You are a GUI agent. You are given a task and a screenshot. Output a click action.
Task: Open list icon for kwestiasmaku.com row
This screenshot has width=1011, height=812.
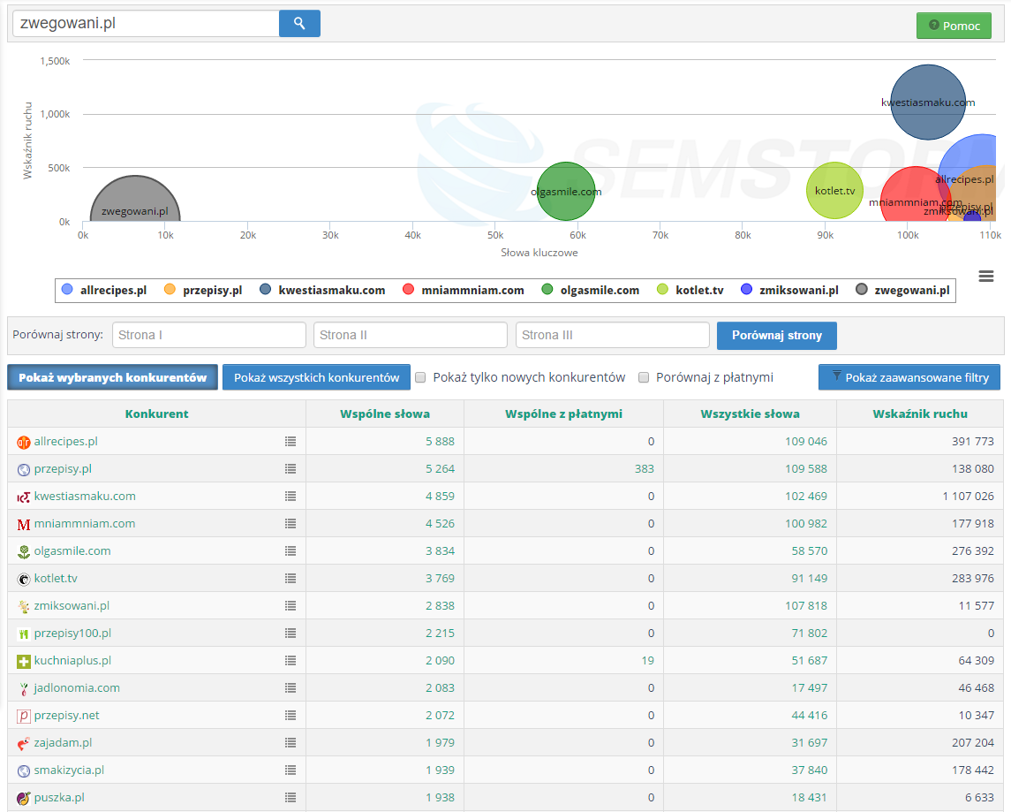click(x=290, y=496)
